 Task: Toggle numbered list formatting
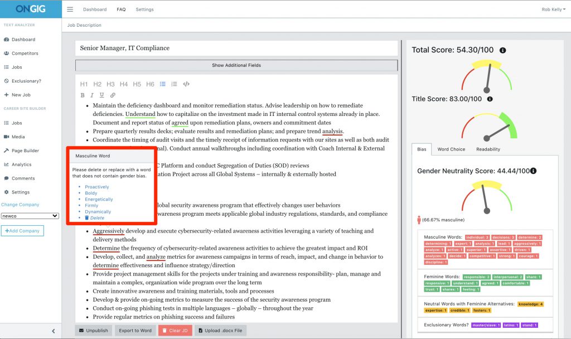(174, 84)
